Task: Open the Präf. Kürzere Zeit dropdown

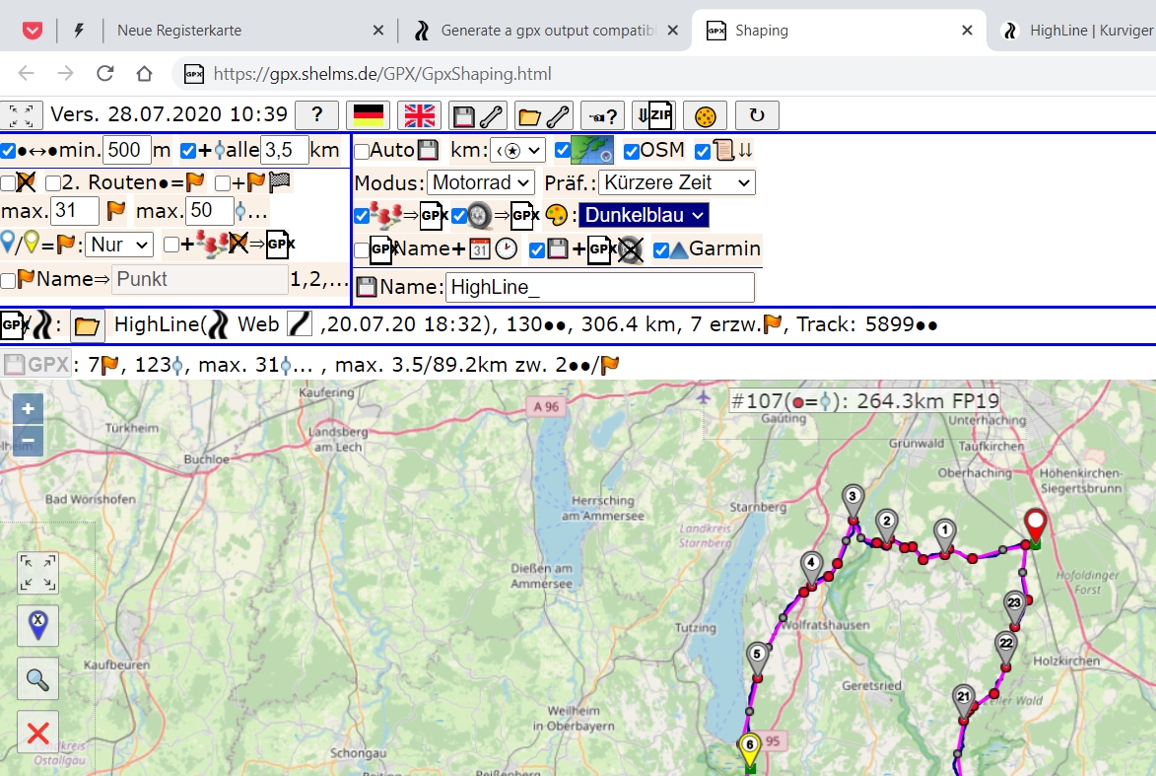Action: point(677,182)
